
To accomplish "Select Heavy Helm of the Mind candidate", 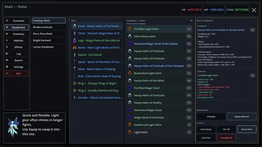I will [x=159, y=80].
